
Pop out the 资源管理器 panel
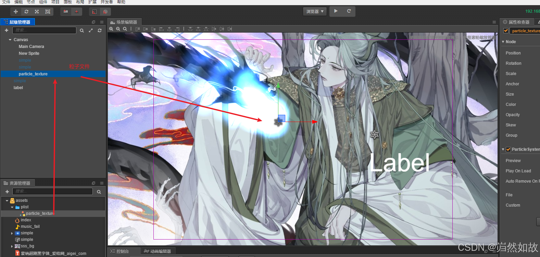coord(93,183)
